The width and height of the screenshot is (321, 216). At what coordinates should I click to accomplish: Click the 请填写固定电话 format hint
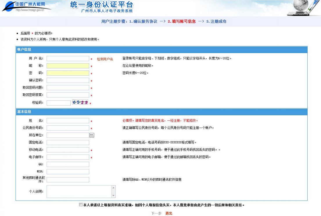[x=159, y=142]
